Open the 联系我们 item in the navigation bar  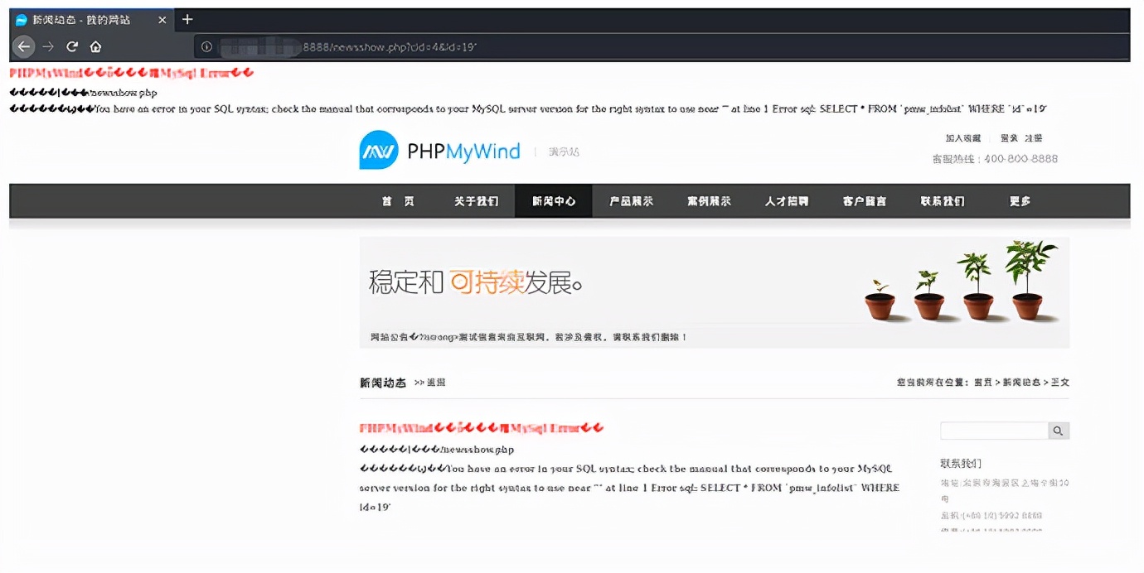tap(943, 201)
